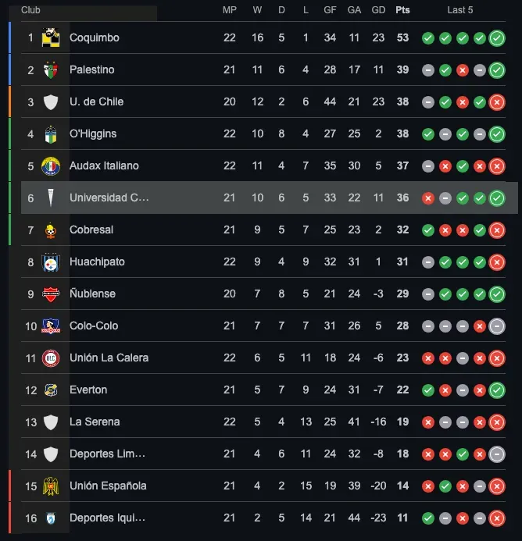Open the Deportes Iqui… team link
The image size is (522, 541).
pos(107,518)
